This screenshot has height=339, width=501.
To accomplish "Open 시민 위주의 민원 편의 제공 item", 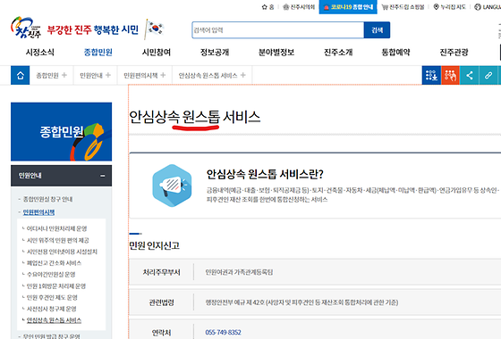I will pos(58,240).
